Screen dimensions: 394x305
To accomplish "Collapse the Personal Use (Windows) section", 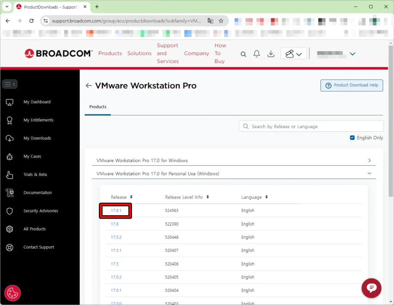I will click(x=369, y=174).
